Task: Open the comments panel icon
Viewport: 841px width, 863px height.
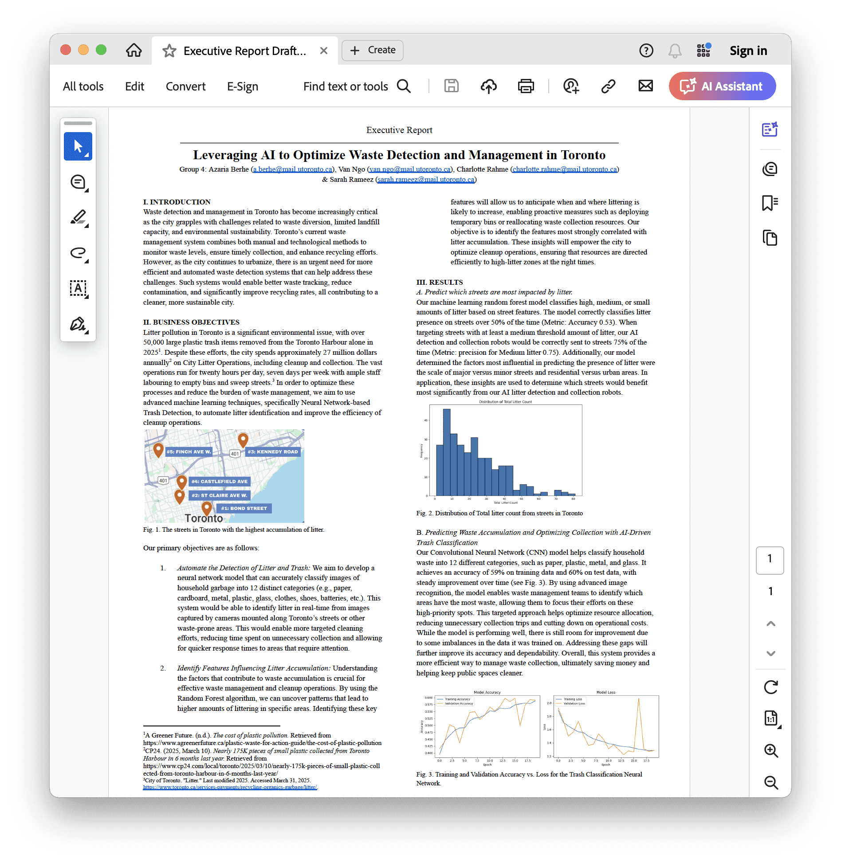Action: (770, 169)
